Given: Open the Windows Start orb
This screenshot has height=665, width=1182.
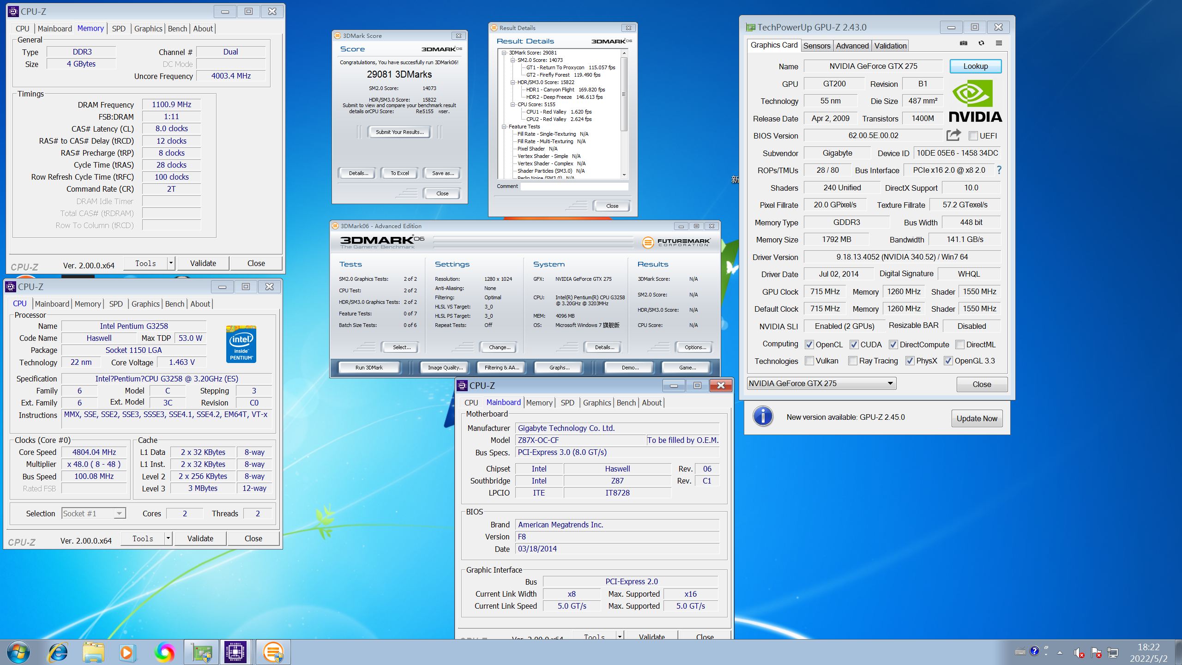Looking at the screenshot, I should [x=18, y=652].
